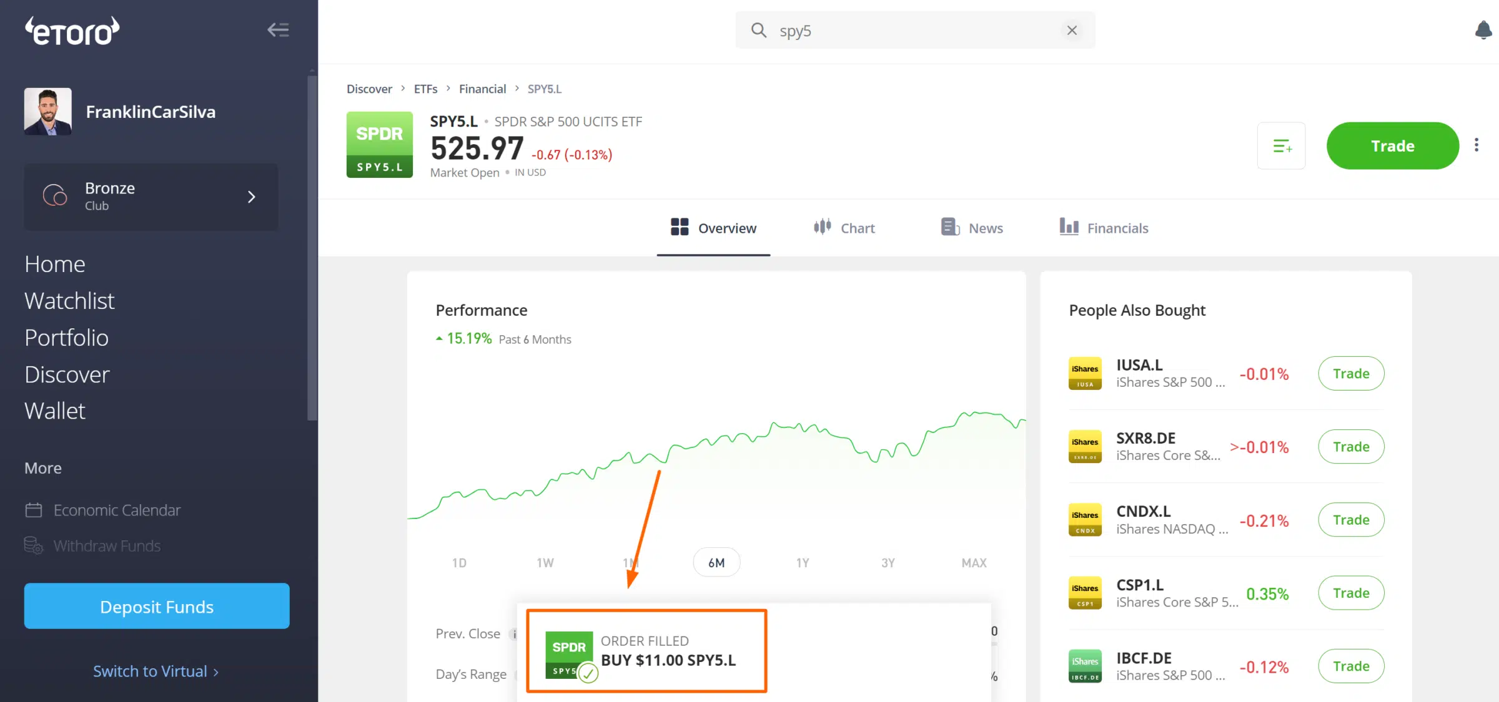Select 6M performance range
The width and height of the screenshot is (1499, 702).
[x=716, y=563]
